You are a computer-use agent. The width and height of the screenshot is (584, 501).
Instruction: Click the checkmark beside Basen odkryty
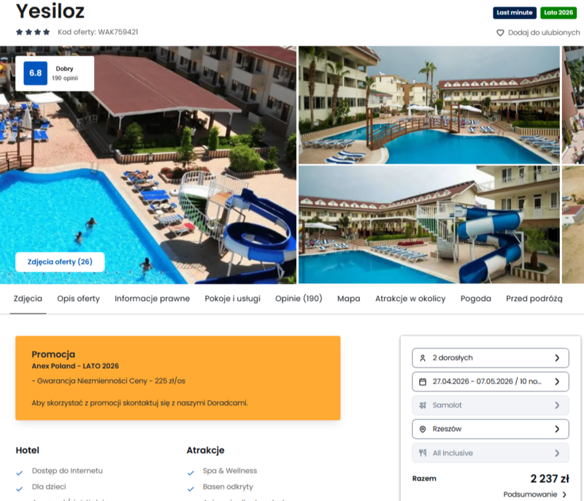point(191,489)
